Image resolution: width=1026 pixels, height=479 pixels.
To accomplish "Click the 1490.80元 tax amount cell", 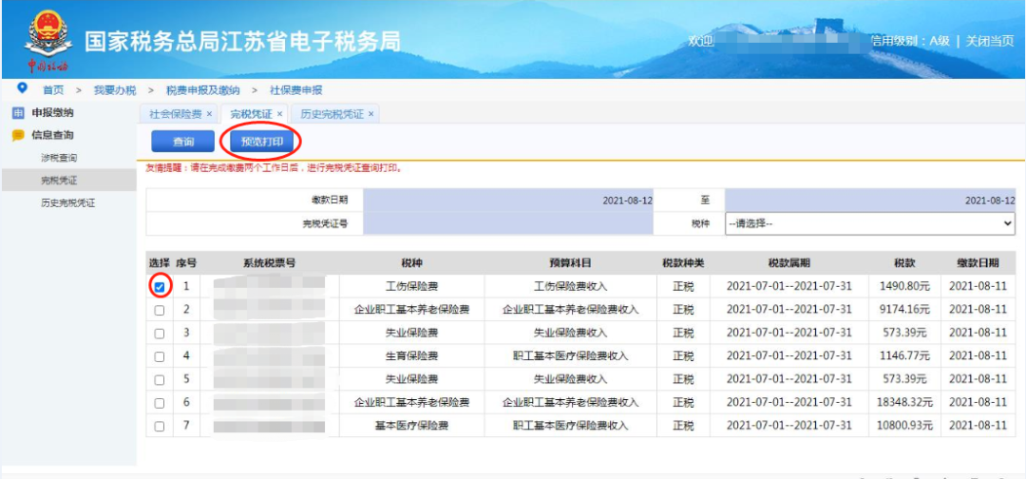I will [x=905, y=287].
